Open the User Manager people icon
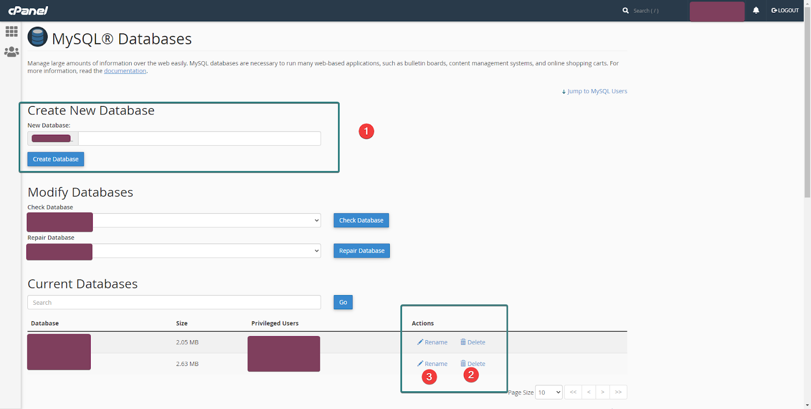Screen dimensions: 811x409 pos(11,52)
